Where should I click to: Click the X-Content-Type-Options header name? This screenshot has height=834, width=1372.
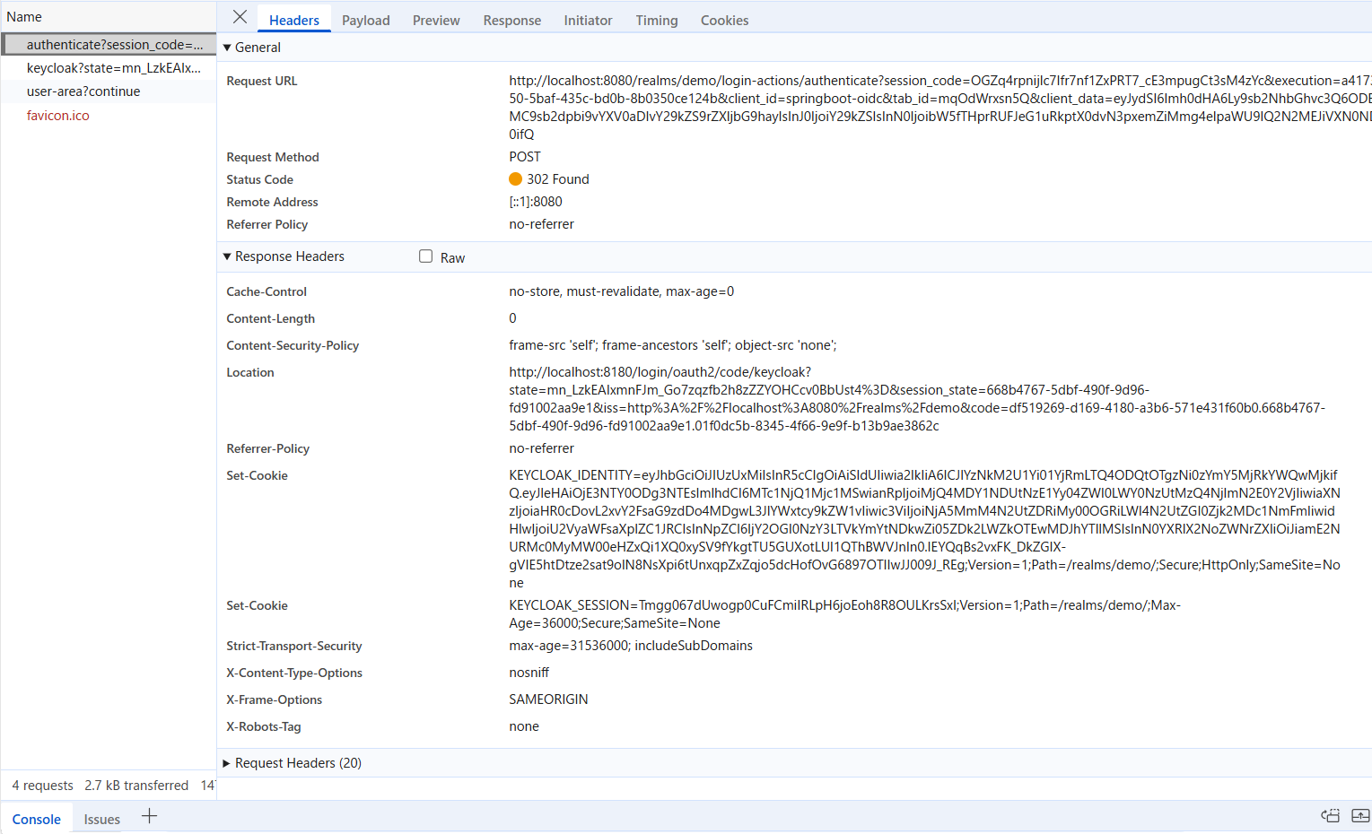[x=294, y=673]
